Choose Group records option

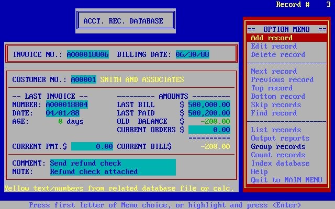coord(278,147)
